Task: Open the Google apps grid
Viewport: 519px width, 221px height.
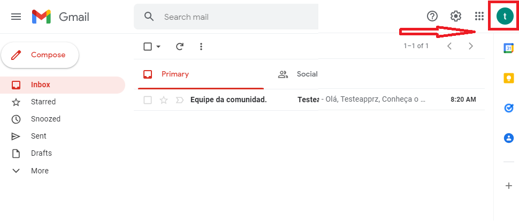Action: [x=479, y=16]
